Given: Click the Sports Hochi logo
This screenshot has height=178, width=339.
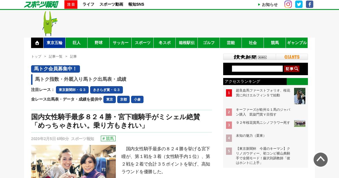Looking at the screenshot, I should click(x=41, y=4).
